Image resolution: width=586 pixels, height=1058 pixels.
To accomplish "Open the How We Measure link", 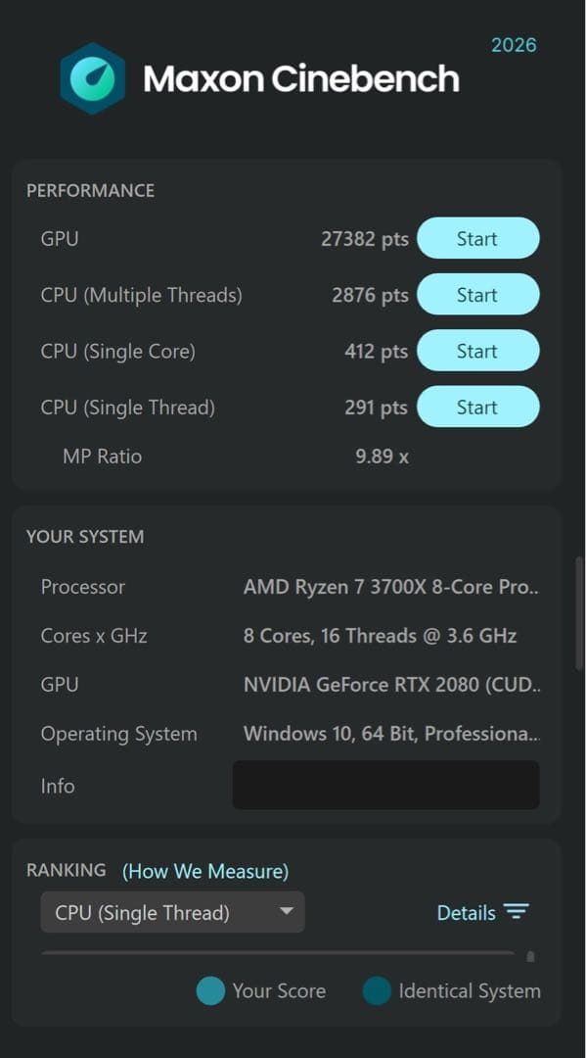I will click(204, 870).
